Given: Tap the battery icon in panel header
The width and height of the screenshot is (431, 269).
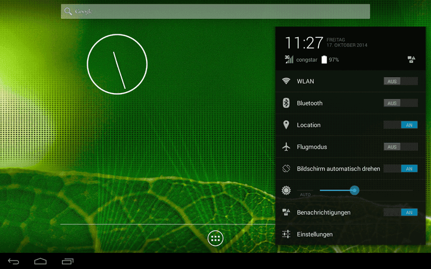Looking at the screenshot, I should (324, 60).
